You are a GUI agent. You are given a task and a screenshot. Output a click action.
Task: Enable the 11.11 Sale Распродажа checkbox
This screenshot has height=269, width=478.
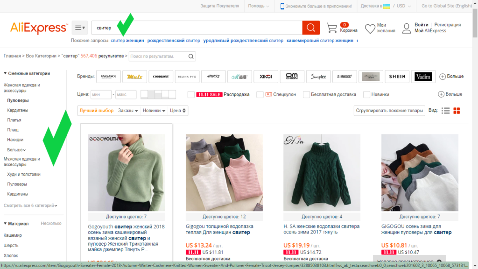[191, 94]
